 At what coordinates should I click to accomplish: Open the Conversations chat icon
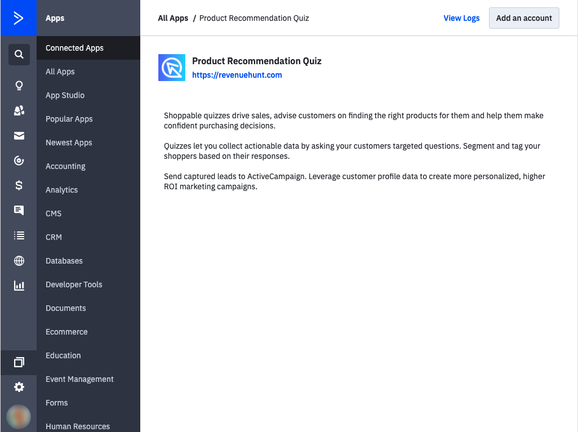19,210
